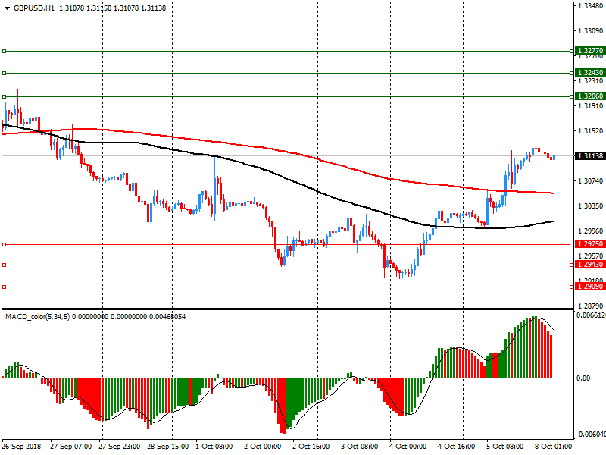Select the left handle of the 1.29090 line
606x455 pixels.
4,287
